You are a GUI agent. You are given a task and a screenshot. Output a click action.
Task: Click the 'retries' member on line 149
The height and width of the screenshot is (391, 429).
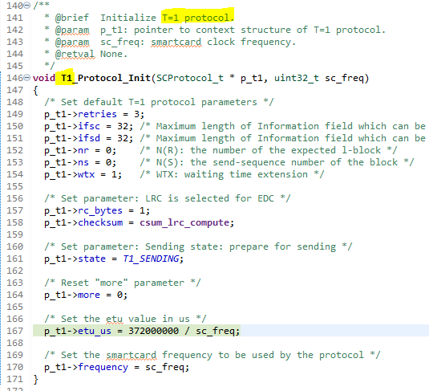coord(97,114)
